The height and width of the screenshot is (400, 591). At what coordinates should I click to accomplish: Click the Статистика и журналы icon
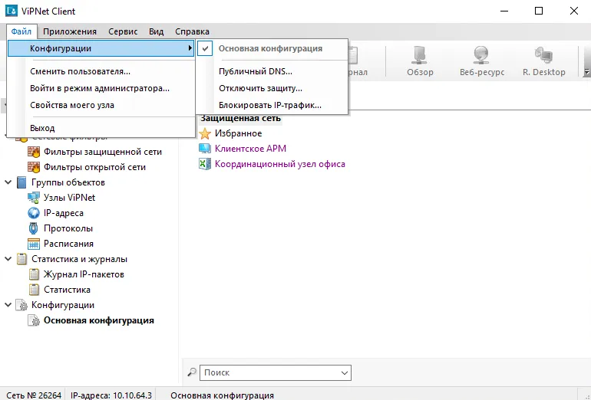point(21,259)
